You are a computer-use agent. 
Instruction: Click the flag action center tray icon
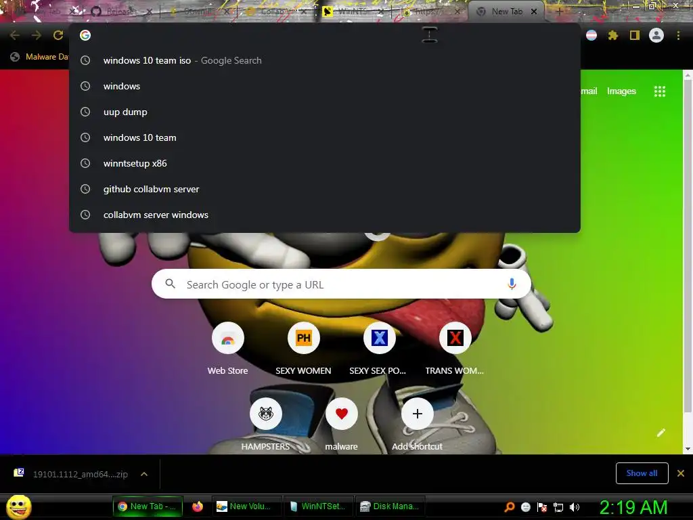pyautogui.click(x=542, y=507)
